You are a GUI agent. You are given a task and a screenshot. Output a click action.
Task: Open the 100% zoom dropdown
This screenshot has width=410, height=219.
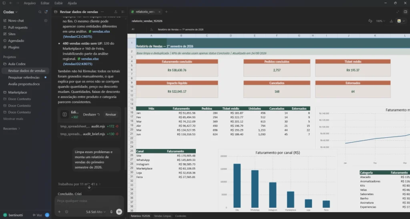380,21
